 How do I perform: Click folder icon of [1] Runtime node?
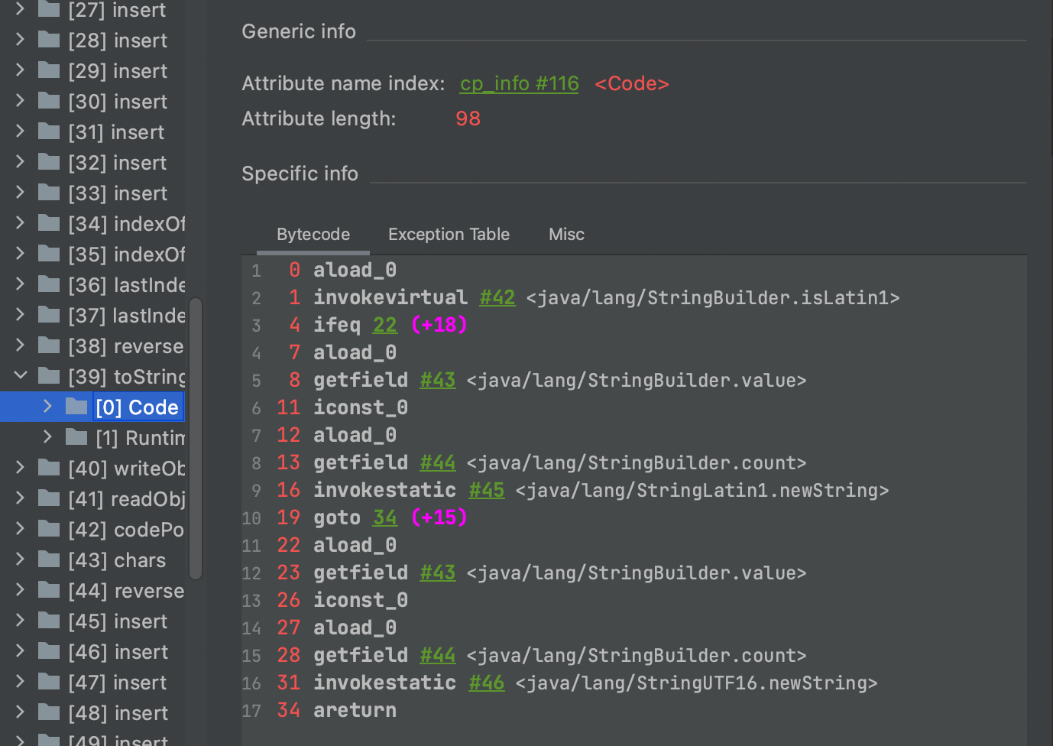point(76,437)
